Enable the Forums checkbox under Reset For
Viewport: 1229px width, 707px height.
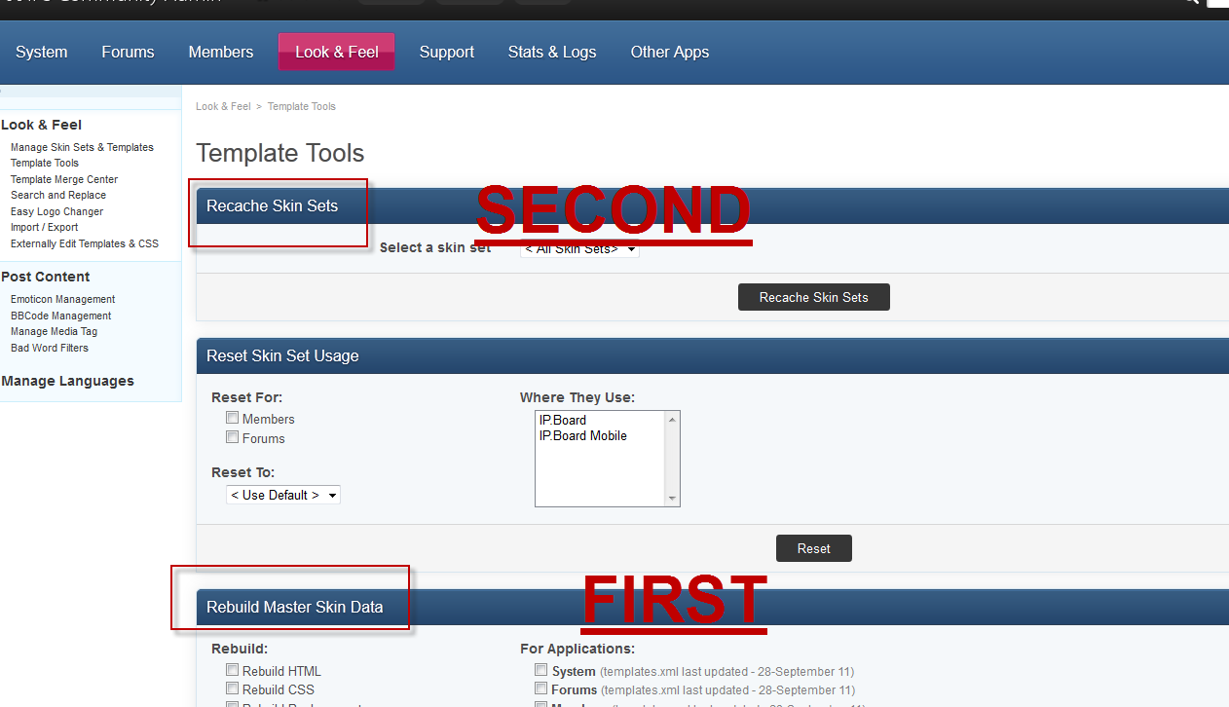233,437
